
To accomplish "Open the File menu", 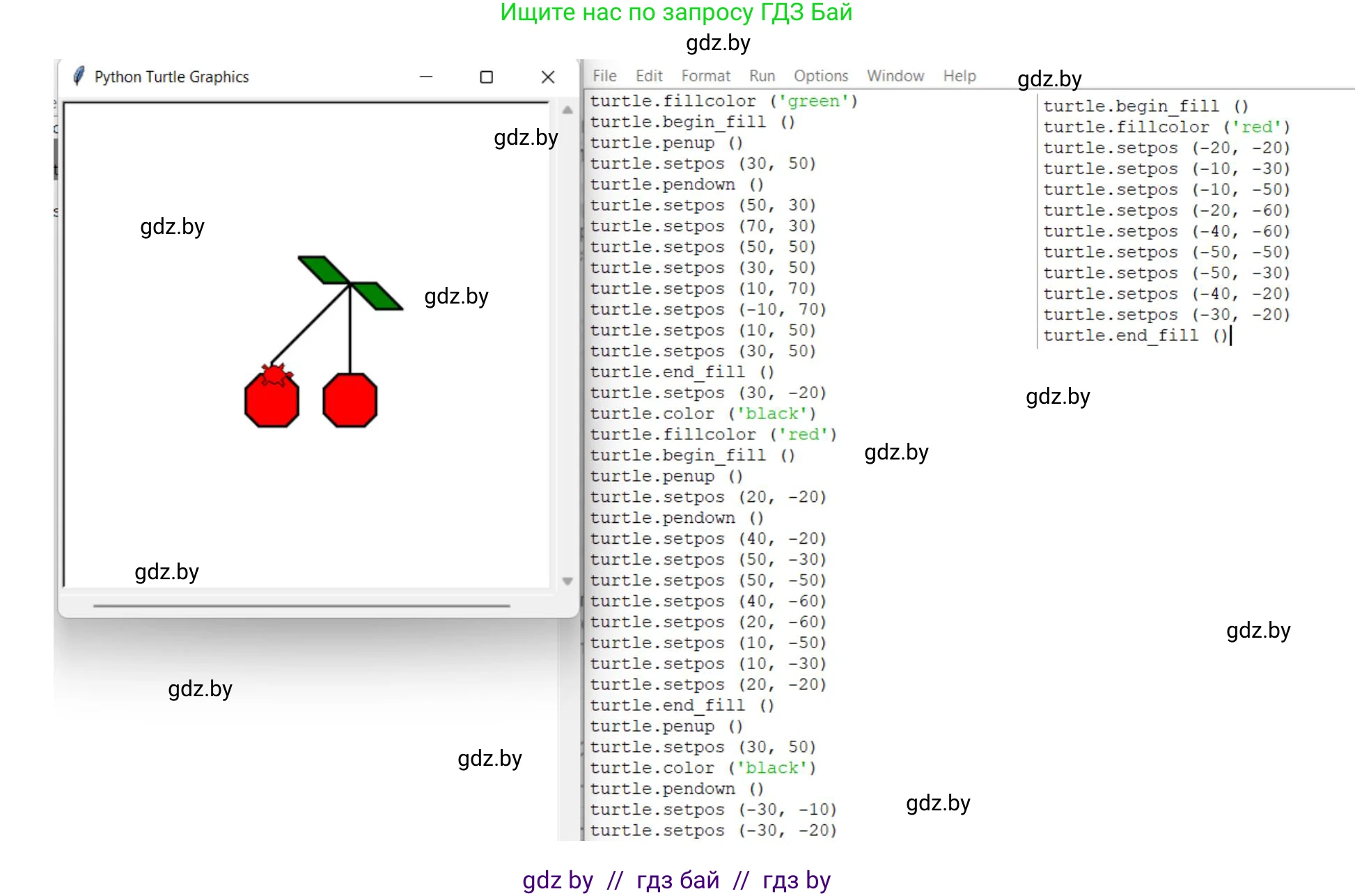I will [x=604, y=76].
